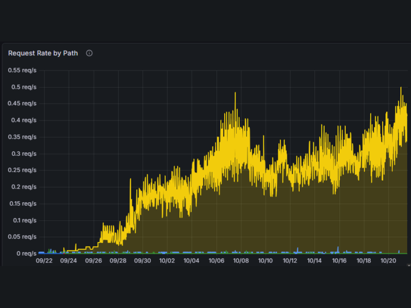Click the yellow spike peak near 10/08
This screenshot has width=411, height=308.
(x=235, y=93)
